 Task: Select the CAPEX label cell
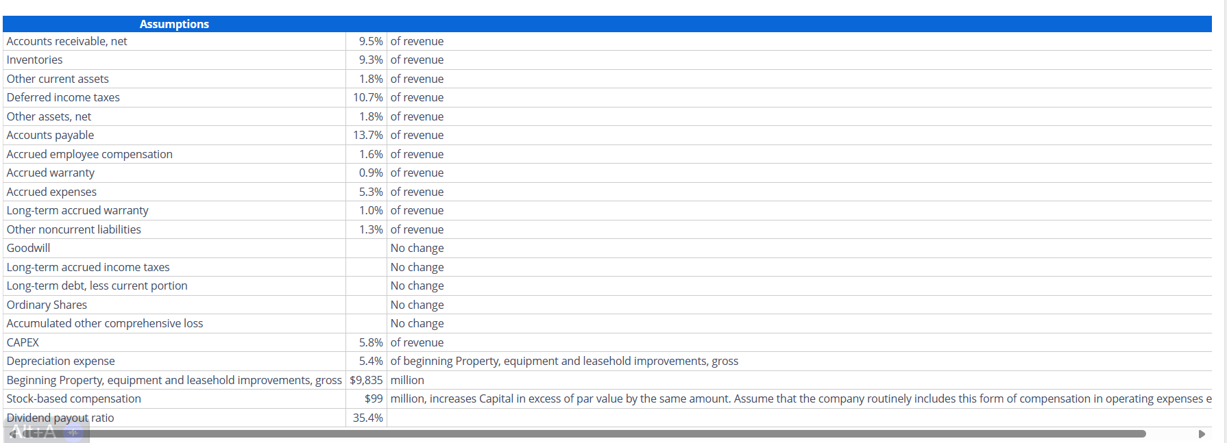pos(174,342)
